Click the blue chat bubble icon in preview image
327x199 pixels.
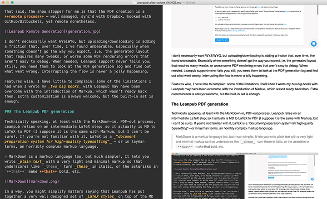(313, 44)
